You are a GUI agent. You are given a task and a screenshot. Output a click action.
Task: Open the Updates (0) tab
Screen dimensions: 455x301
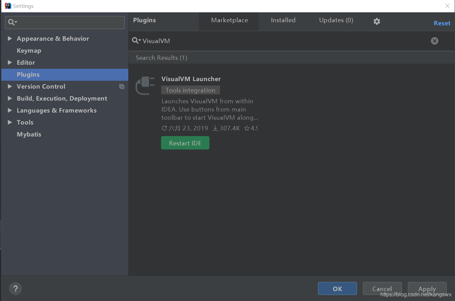336,21
